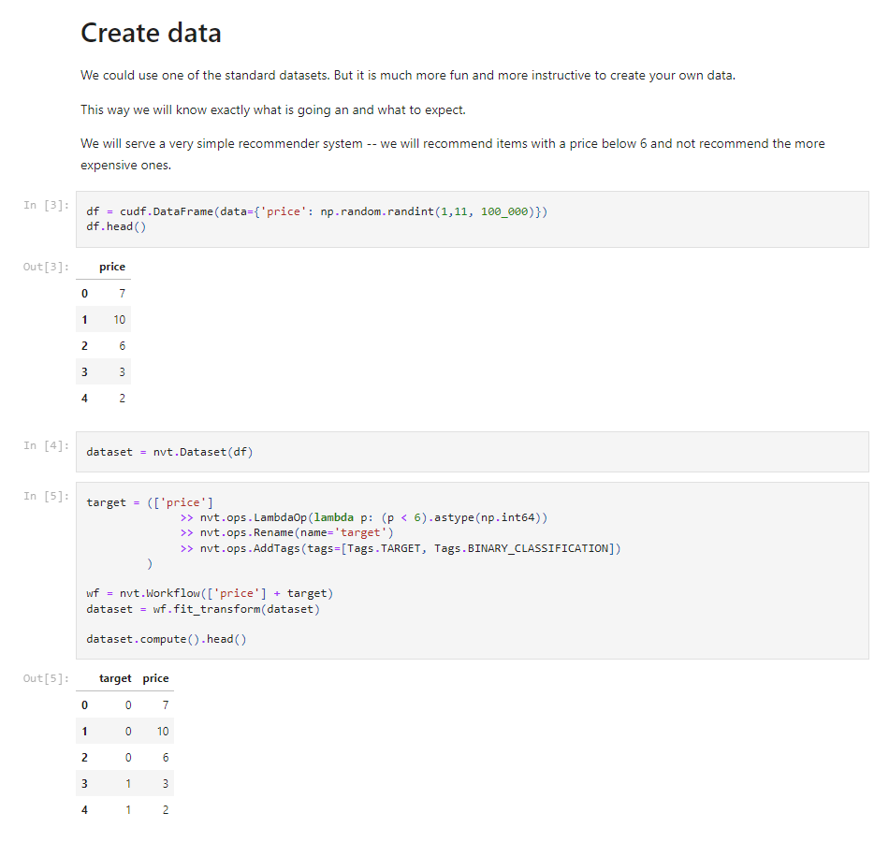The height and width of the screenshot is (842, 889).
Task: Click the 'wf.fit_transform(dataset)' code line
Action: pyautogui.click(x=203, y=609)
